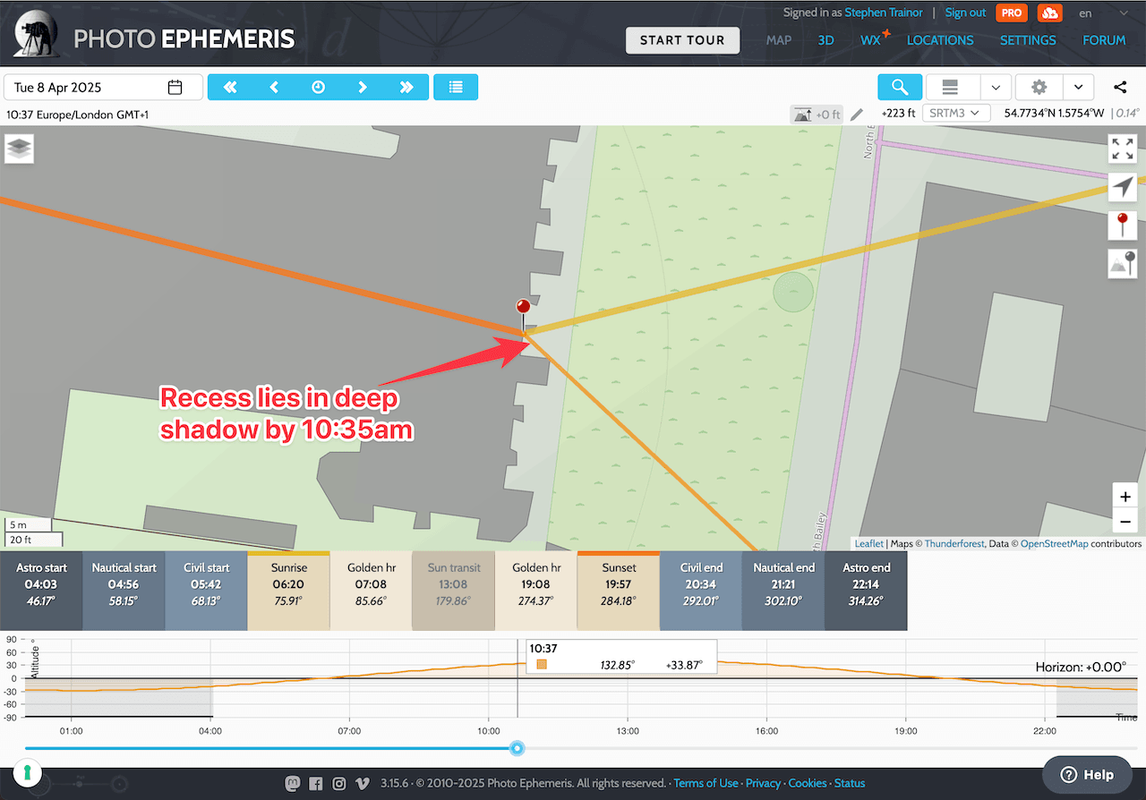The width and height of the screenshot is (1146, 800).
Task: Open the Mastodon social link
Action: 293,783
